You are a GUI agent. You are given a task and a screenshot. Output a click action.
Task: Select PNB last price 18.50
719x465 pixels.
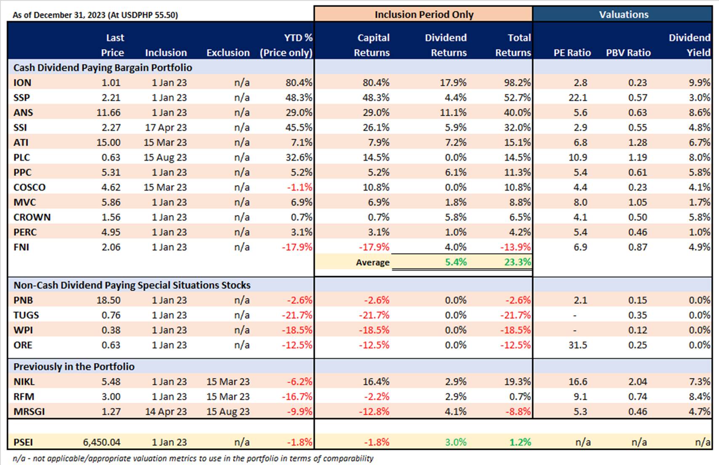point(109,300)
